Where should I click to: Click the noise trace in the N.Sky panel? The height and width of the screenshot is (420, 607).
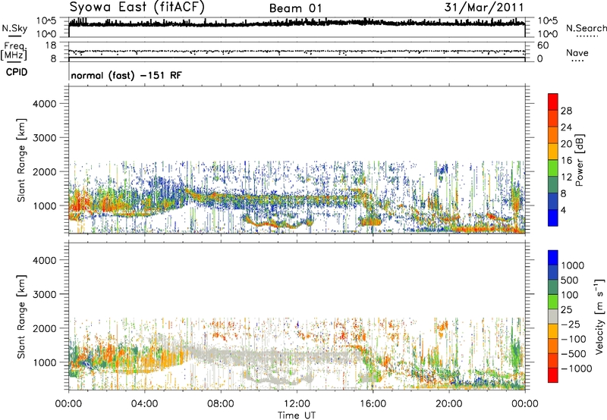tap(297, 24)
